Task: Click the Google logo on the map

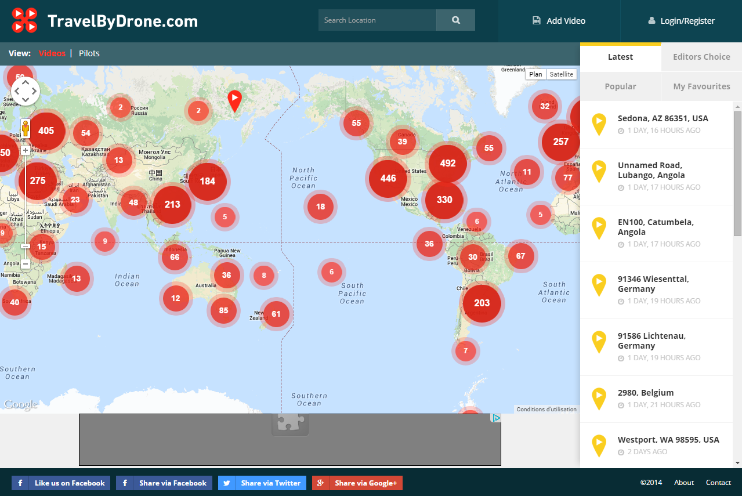Action: (x=20, y=404)
